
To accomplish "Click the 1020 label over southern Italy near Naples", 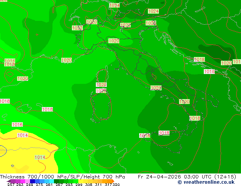I will [x=184, y=102].
